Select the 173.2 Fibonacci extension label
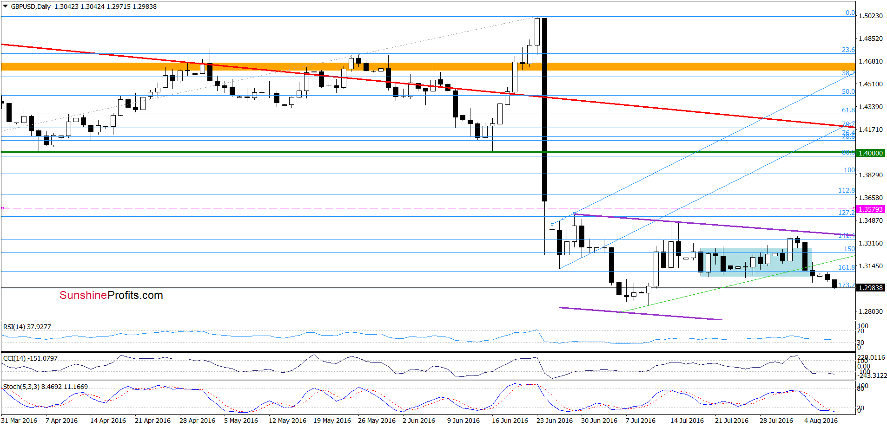887x427 pixels. pyautogui.click(x=847, y=285)
